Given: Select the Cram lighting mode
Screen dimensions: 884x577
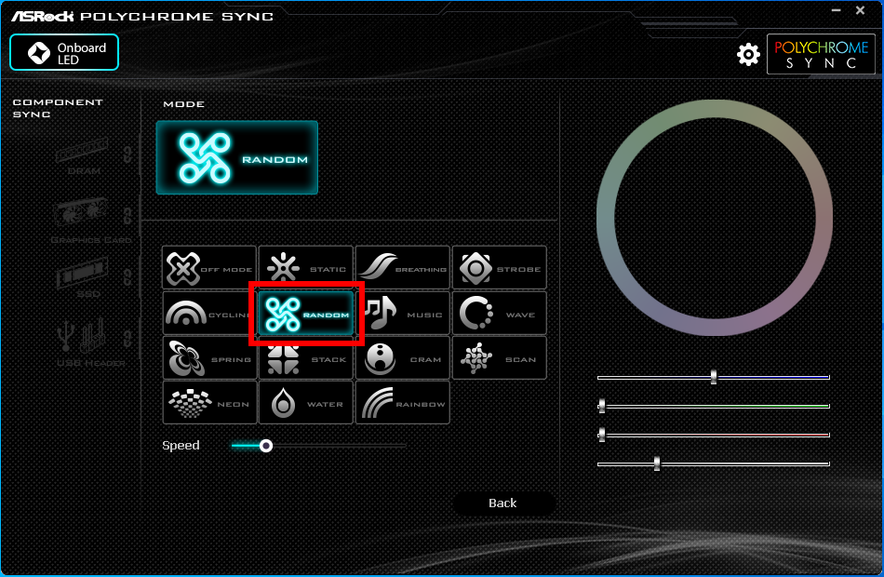Looking at the screenshot, I should pos(403,357).
